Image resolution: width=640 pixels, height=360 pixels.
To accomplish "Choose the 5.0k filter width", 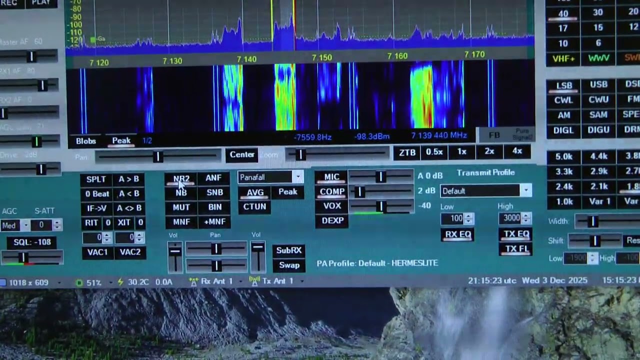I will [x=564, y=157].
